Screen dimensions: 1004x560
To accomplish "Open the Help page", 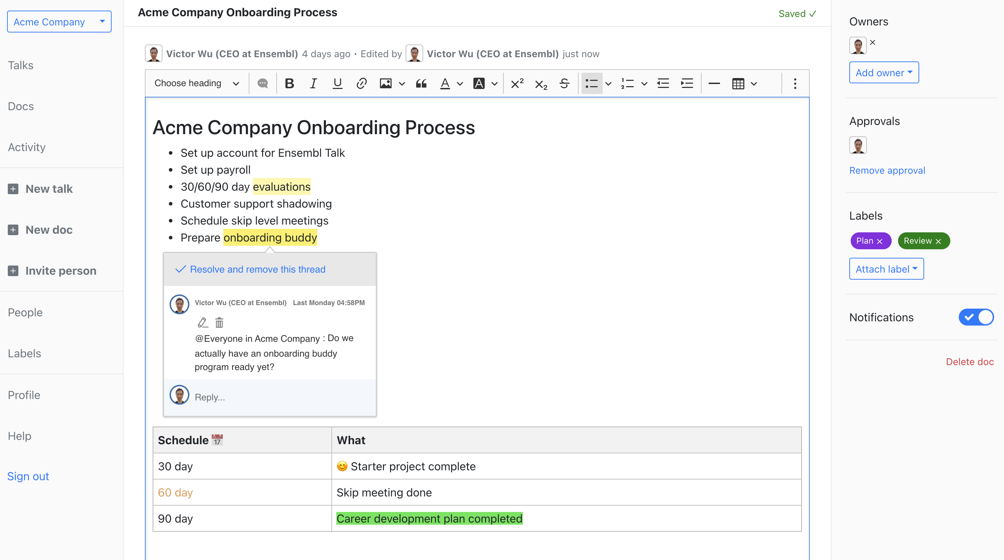I will point(19,436).
